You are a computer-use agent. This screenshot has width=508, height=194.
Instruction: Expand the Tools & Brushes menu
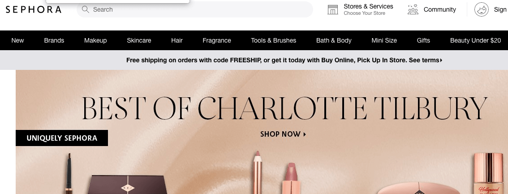click(x=273, y=40)
